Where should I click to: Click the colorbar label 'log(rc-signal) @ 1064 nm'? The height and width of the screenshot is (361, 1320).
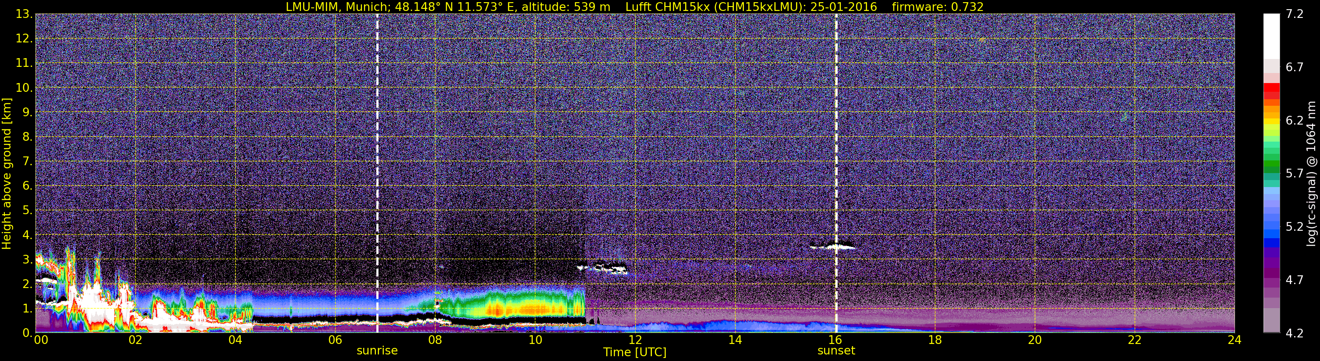(x=1311, y=174)
